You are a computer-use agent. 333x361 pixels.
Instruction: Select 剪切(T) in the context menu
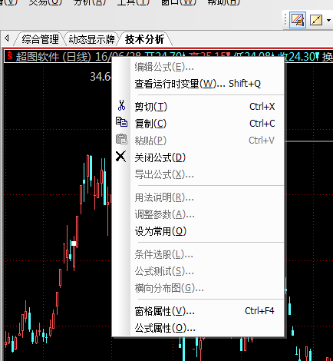pos(198,107)
